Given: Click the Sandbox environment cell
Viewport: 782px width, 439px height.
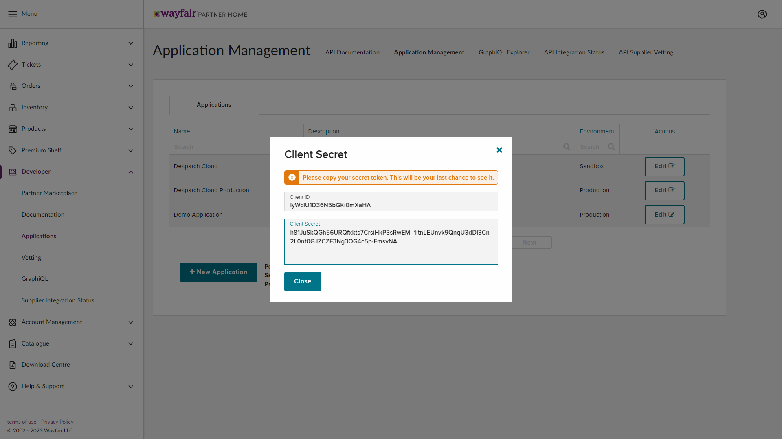Looking at the screenshot, I should 591,167.
